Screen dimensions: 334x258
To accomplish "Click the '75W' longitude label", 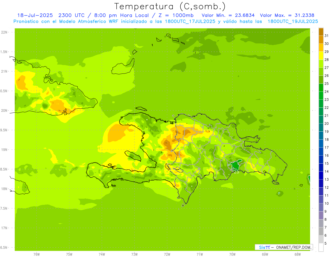I will pos(69,254).
